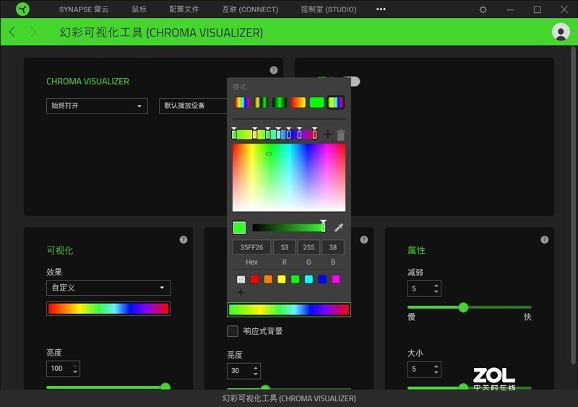The image size is (578, 407).
Task: Add a gradient stop with the plus icon
Action: coord(327,134)
